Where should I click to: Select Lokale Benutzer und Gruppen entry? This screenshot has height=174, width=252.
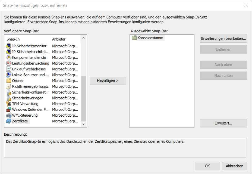pyautogui.click(x=9, y=75)
